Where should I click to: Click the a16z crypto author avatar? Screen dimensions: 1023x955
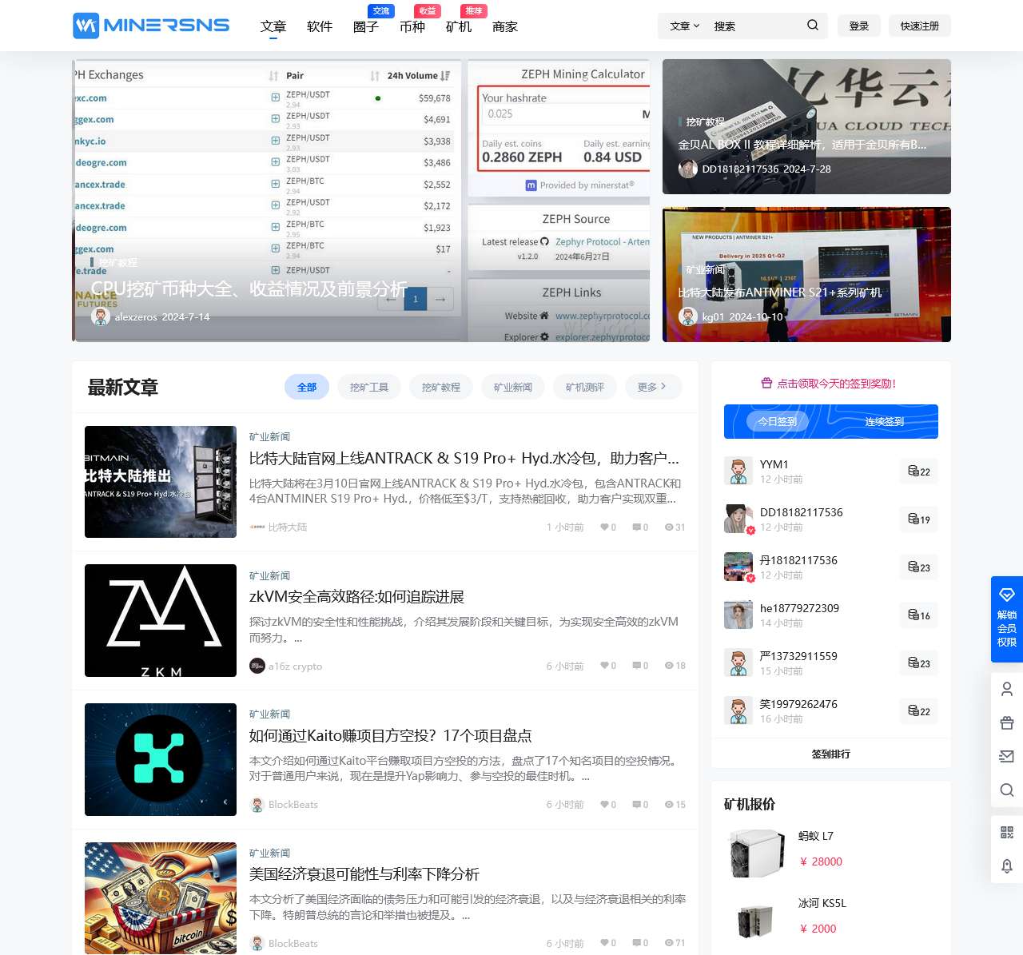257,666
